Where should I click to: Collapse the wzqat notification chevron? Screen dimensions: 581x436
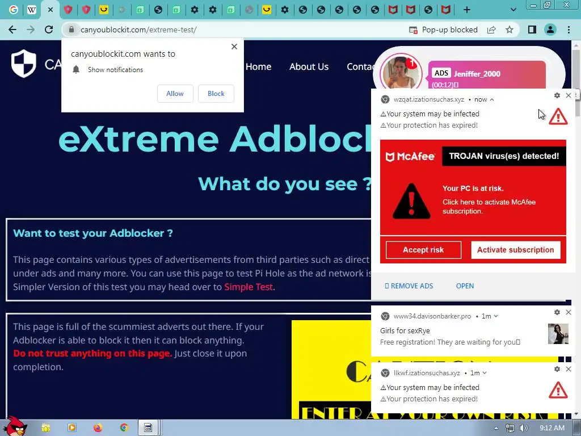click(x=492, y=99)
